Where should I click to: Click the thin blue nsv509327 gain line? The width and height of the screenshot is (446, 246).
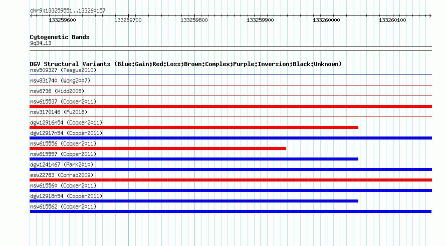coord(231,75)
